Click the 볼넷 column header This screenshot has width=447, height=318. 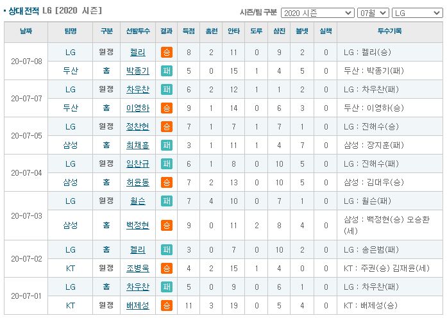click(302, 31)
